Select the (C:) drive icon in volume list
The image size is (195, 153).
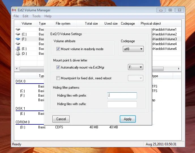click(18, 34)
